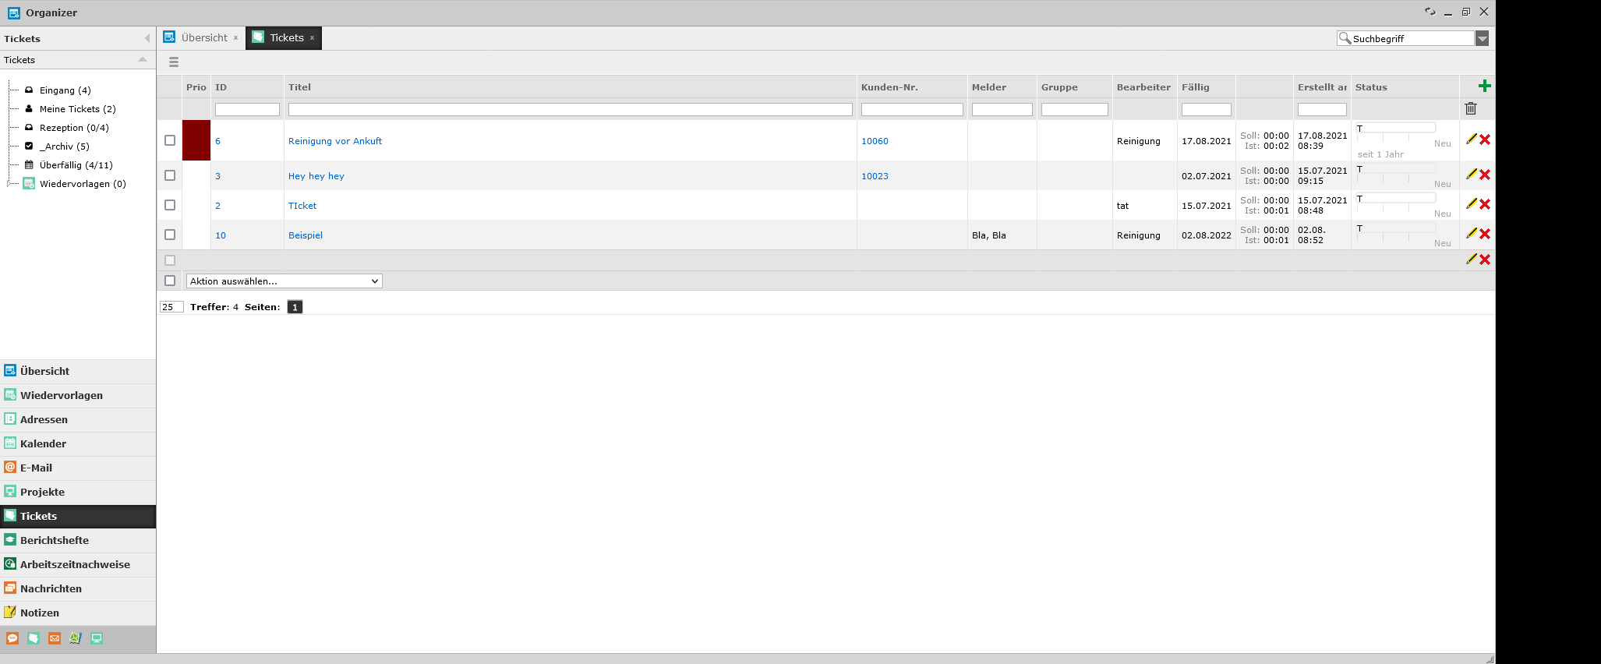The image size is (1601, 664).
Task: Select 'Meine Tickets (2)' in ticket tree
Action: (77, 109)
